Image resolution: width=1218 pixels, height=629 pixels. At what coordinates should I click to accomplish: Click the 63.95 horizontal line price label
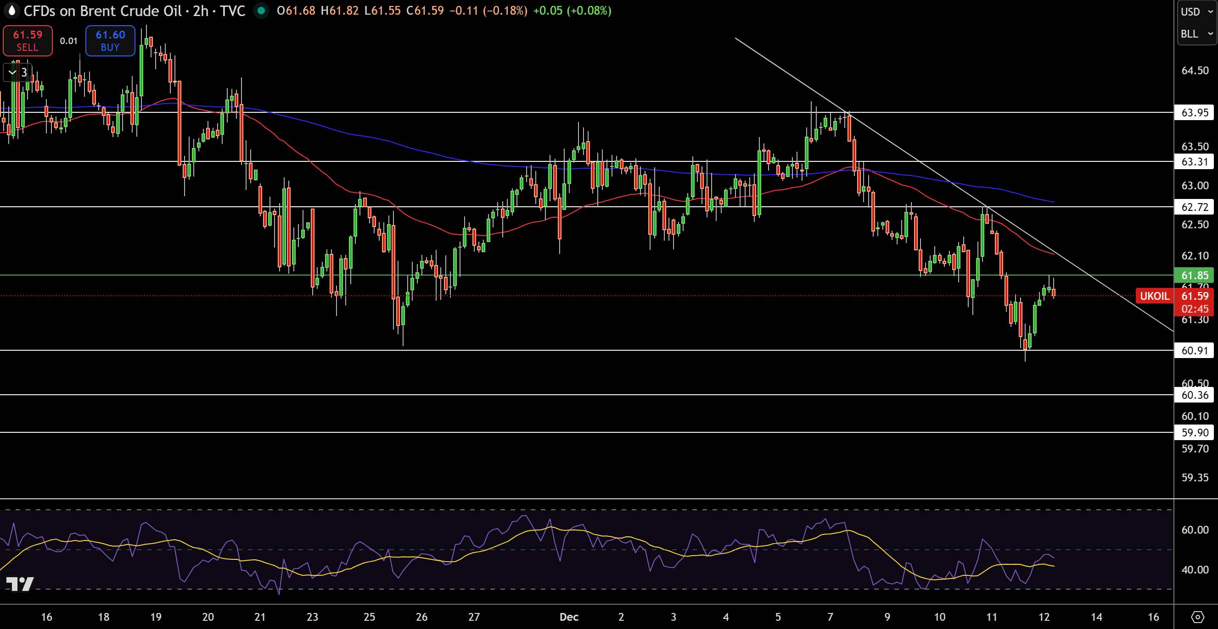[1195, 112]
